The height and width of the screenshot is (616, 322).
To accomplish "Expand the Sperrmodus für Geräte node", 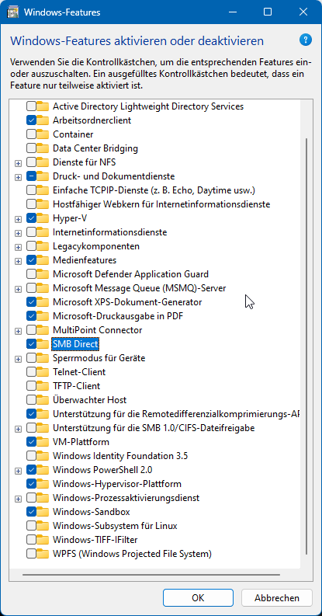I will pyautogui.click(x=18, y=358).
